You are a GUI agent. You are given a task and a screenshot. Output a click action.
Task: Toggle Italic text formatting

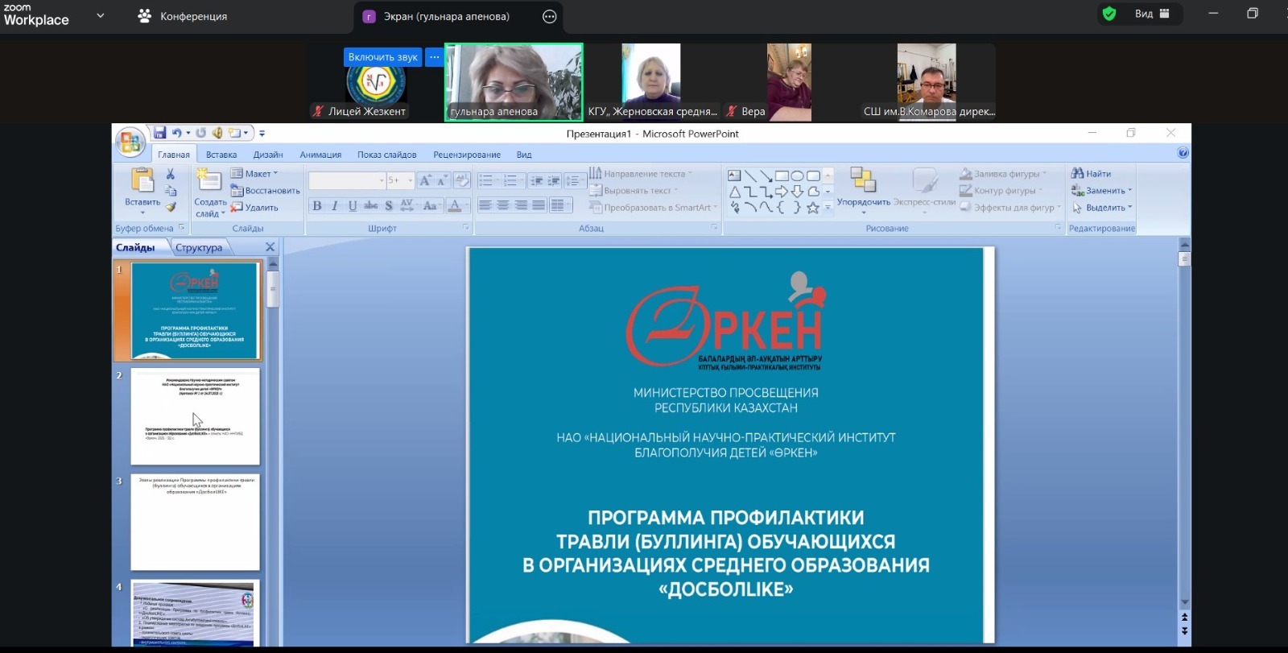(x=335, y=206)
